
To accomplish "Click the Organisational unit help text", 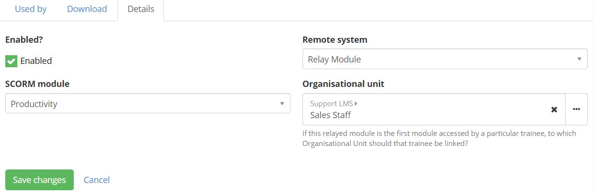I will (439, 138).
